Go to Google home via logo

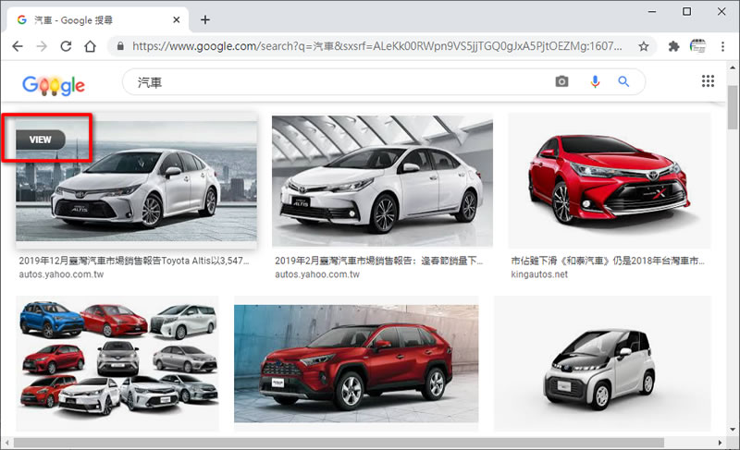tap(54, 85)
